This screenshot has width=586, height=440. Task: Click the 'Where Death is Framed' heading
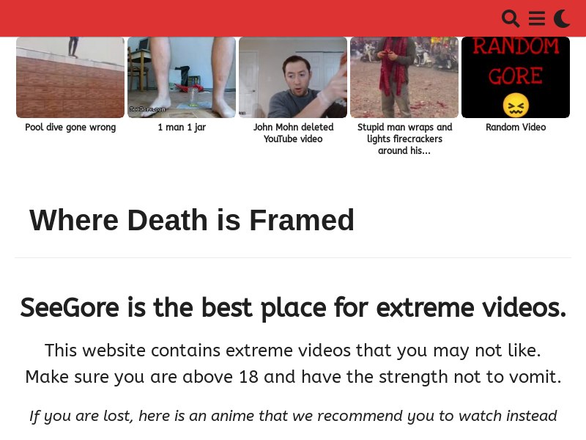[192, 220]
